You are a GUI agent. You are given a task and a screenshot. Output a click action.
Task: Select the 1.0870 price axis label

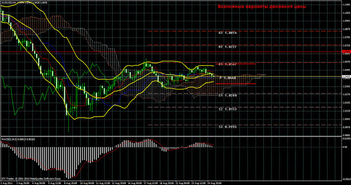346,29
